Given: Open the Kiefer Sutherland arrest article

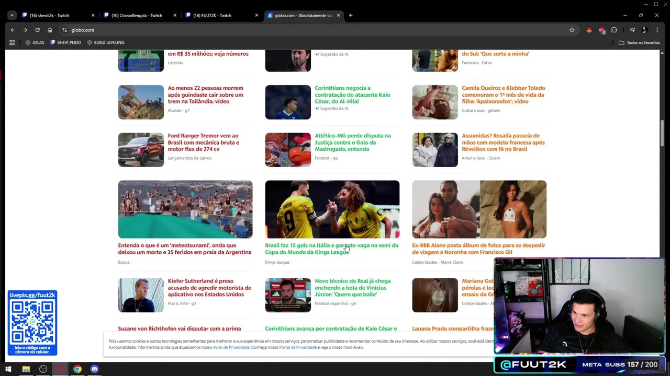Looking at the screenshot, I should (209, 287).
